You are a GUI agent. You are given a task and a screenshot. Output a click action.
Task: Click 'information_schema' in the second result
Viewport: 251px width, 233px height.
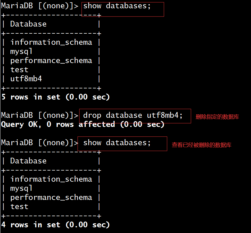[51, 179]
